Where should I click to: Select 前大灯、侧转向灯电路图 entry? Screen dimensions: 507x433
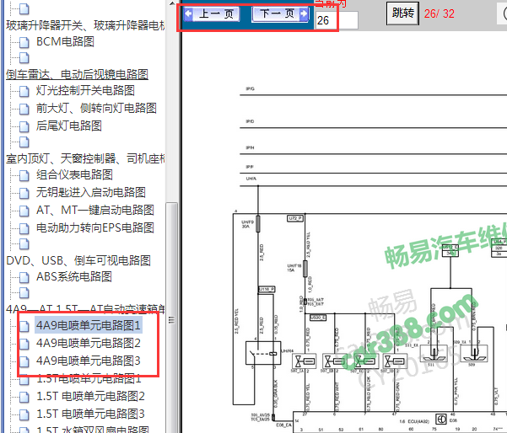(x=96, y=108)
